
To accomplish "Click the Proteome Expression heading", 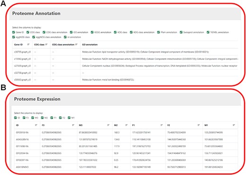I will (x=37, y=99).
